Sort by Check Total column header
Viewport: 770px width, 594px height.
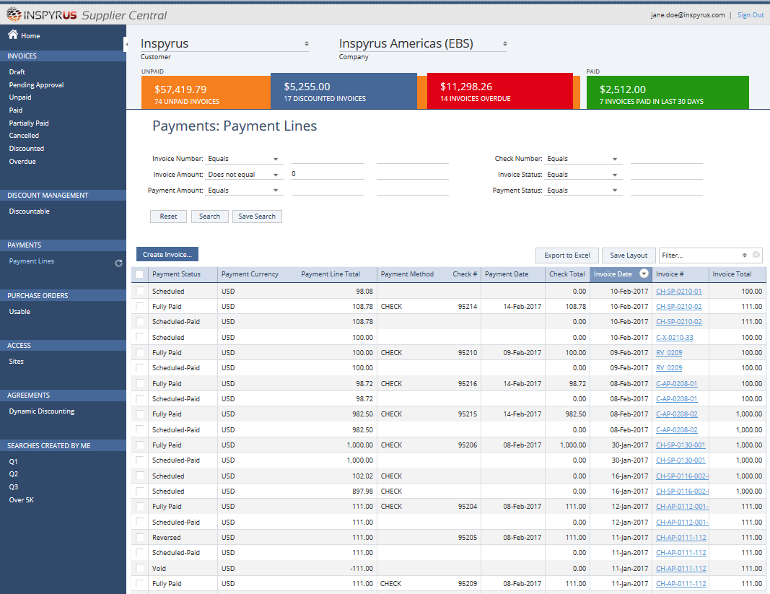[566, 274]
